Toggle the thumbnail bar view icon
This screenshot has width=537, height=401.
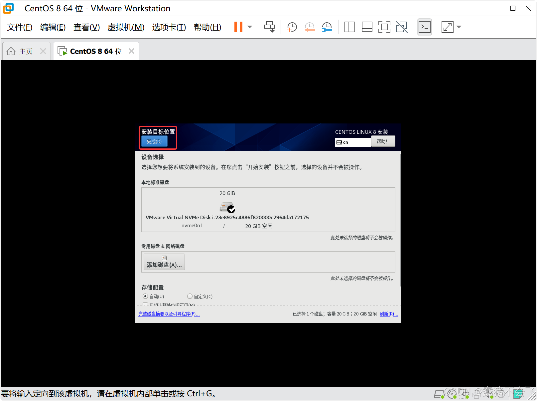[367, 27]
